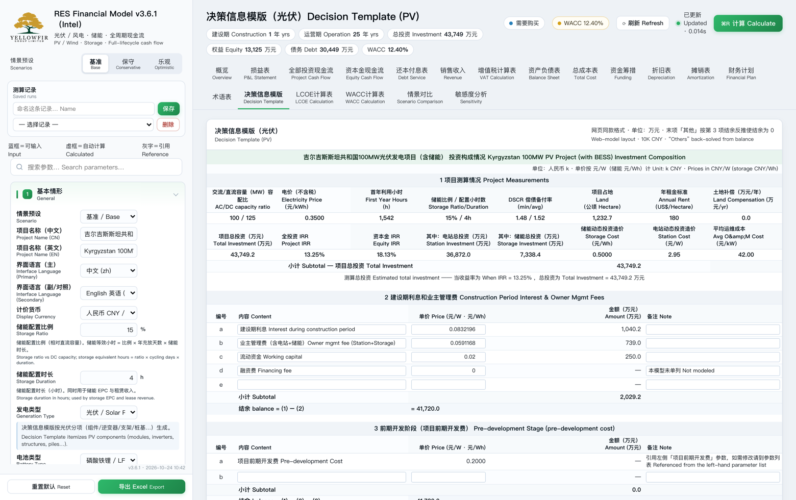Click the Project Name (CN) input field
Viewport: 796px width, 500px height.
[x=109, y=234]
